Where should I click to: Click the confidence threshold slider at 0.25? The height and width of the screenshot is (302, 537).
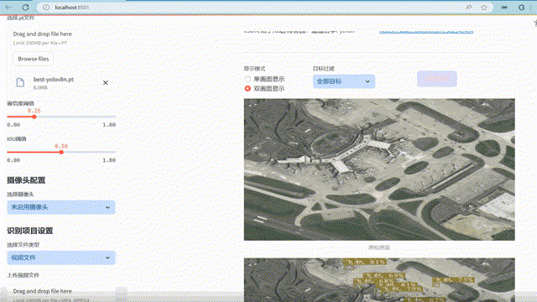click(x=34, y=117)
